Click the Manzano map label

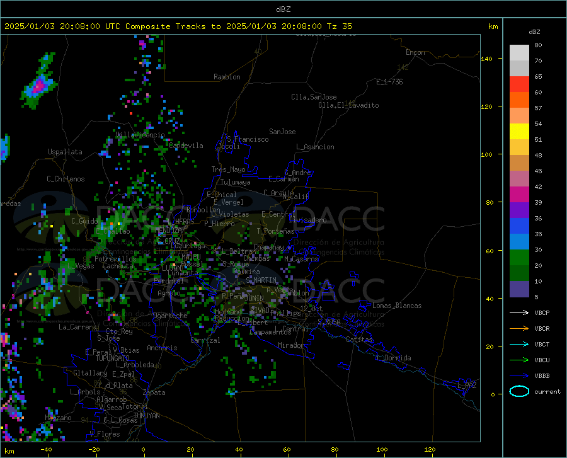(58, 418)
